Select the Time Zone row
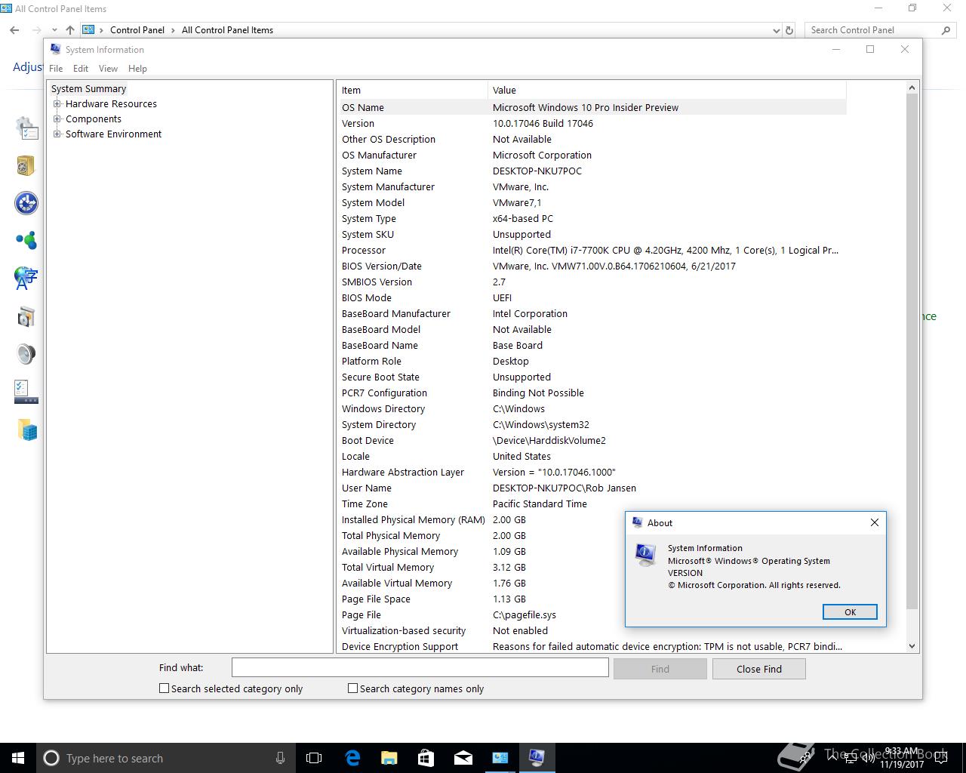Screen dimensions: 966x773 [592, 504]
